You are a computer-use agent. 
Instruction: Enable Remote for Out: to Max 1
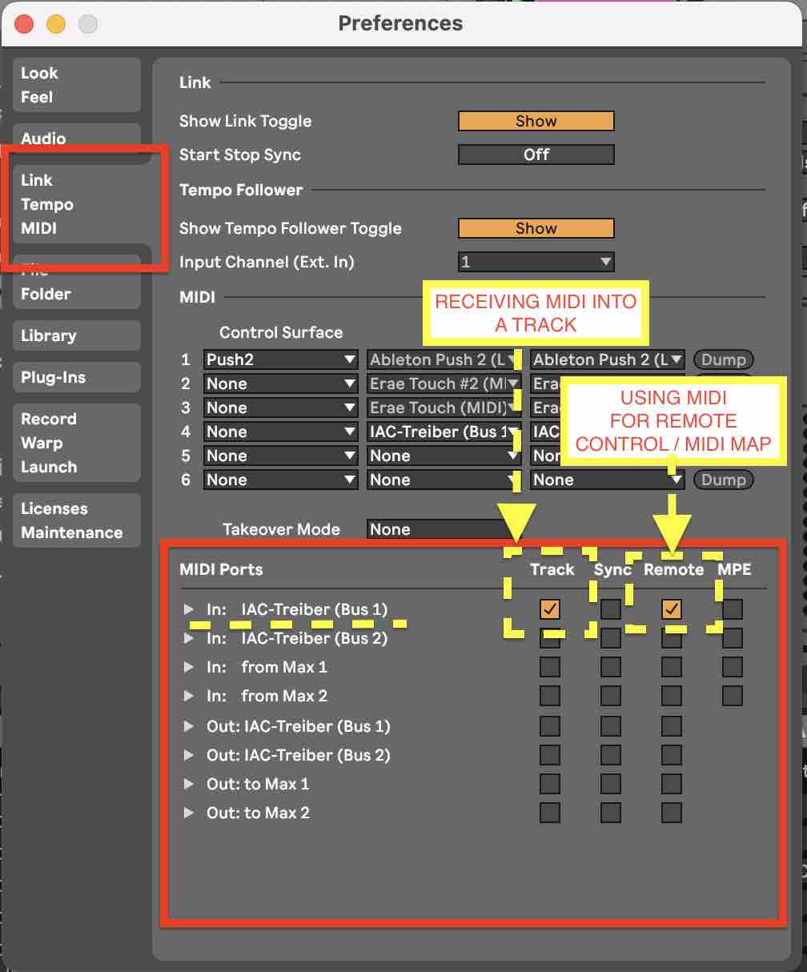[671, 784]
